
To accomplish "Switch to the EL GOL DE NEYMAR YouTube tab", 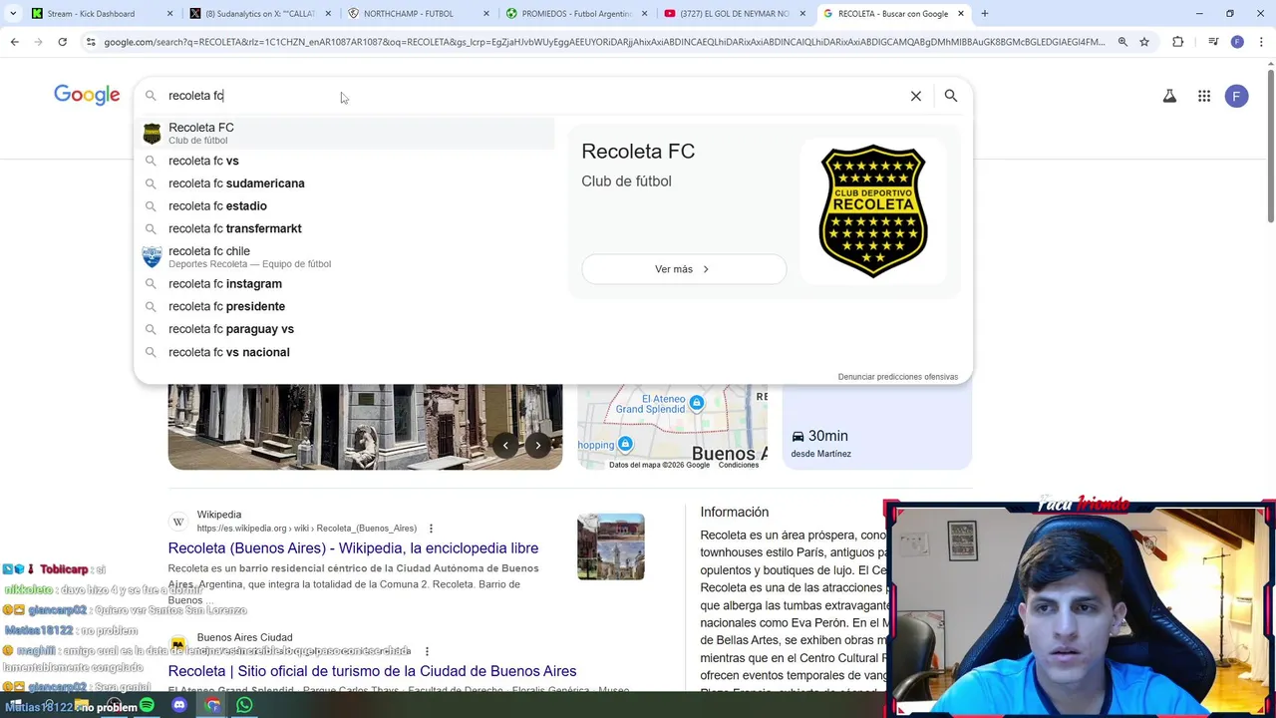I will 736,14.
